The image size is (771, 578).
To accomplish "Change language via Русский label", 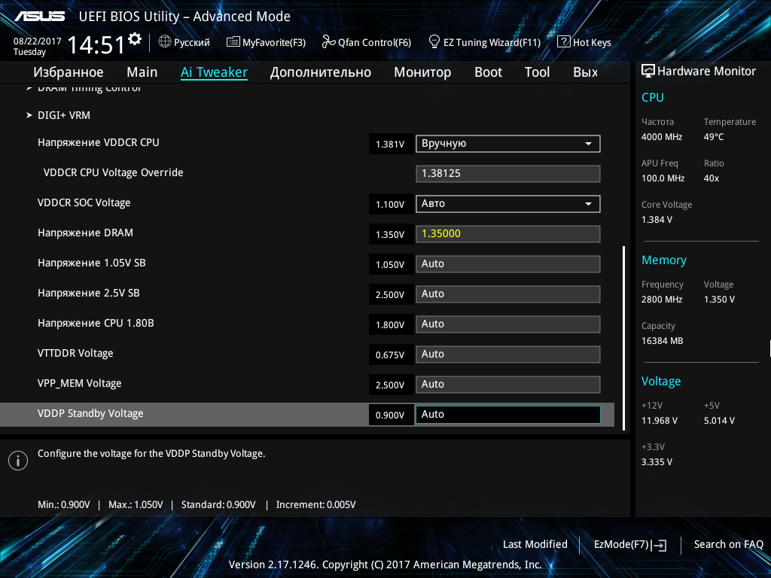I will click(x=192, y=43).
